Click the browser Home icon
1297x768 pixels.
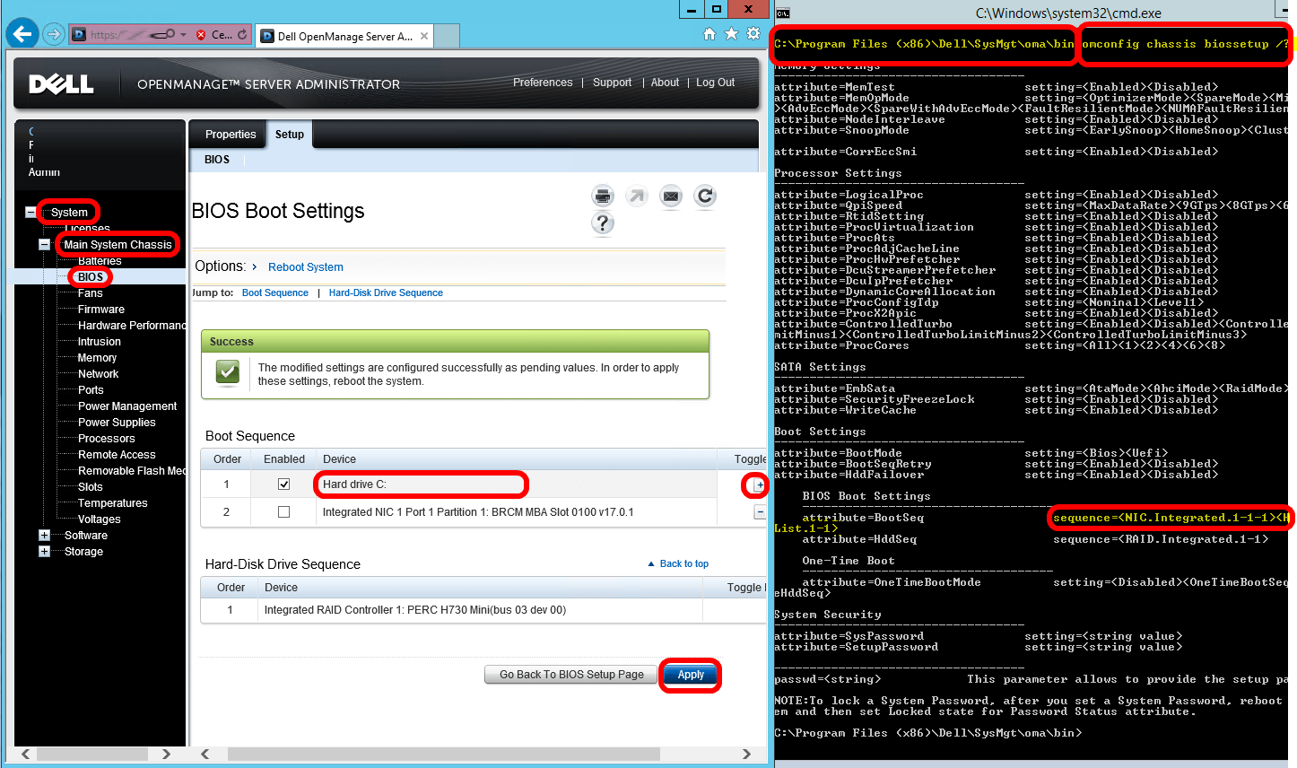pyautogui.click(x=709, y=33)
